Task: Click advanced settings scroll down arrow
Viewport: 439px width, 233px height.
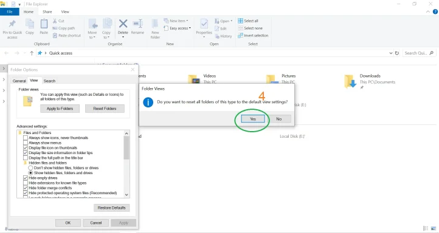Action: click(x=126, y=195)
